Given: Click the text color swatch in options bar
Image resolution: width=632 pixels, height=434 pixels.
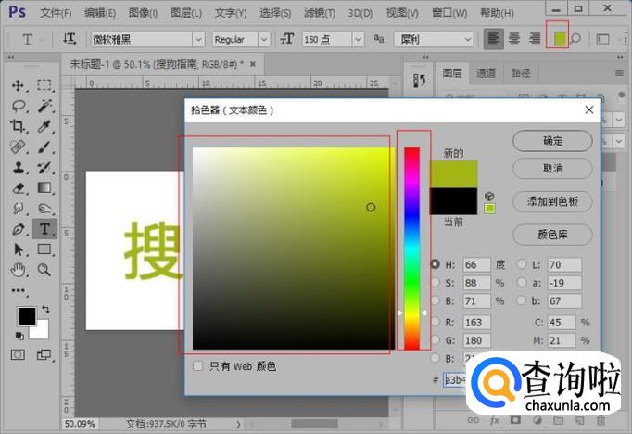Looking at the screenshot, I should click(x=560, y=38).
